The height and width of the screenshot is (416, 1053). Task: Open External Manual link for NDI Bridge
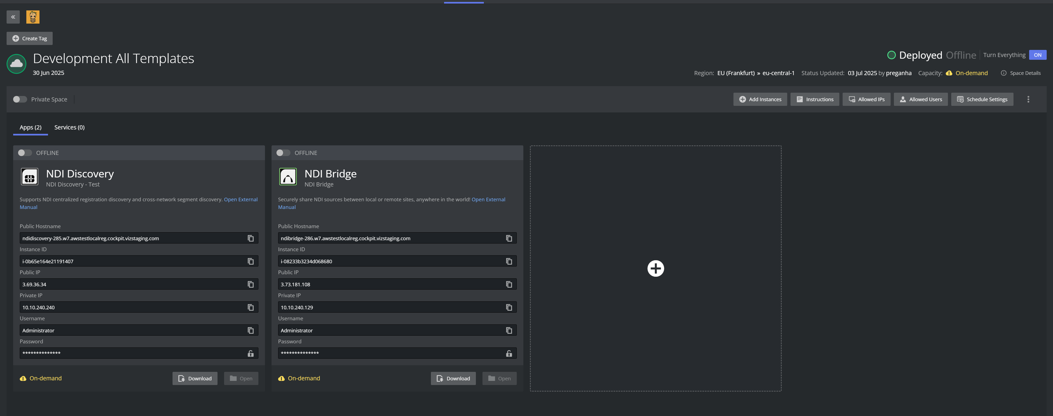(x=488, y=199)
